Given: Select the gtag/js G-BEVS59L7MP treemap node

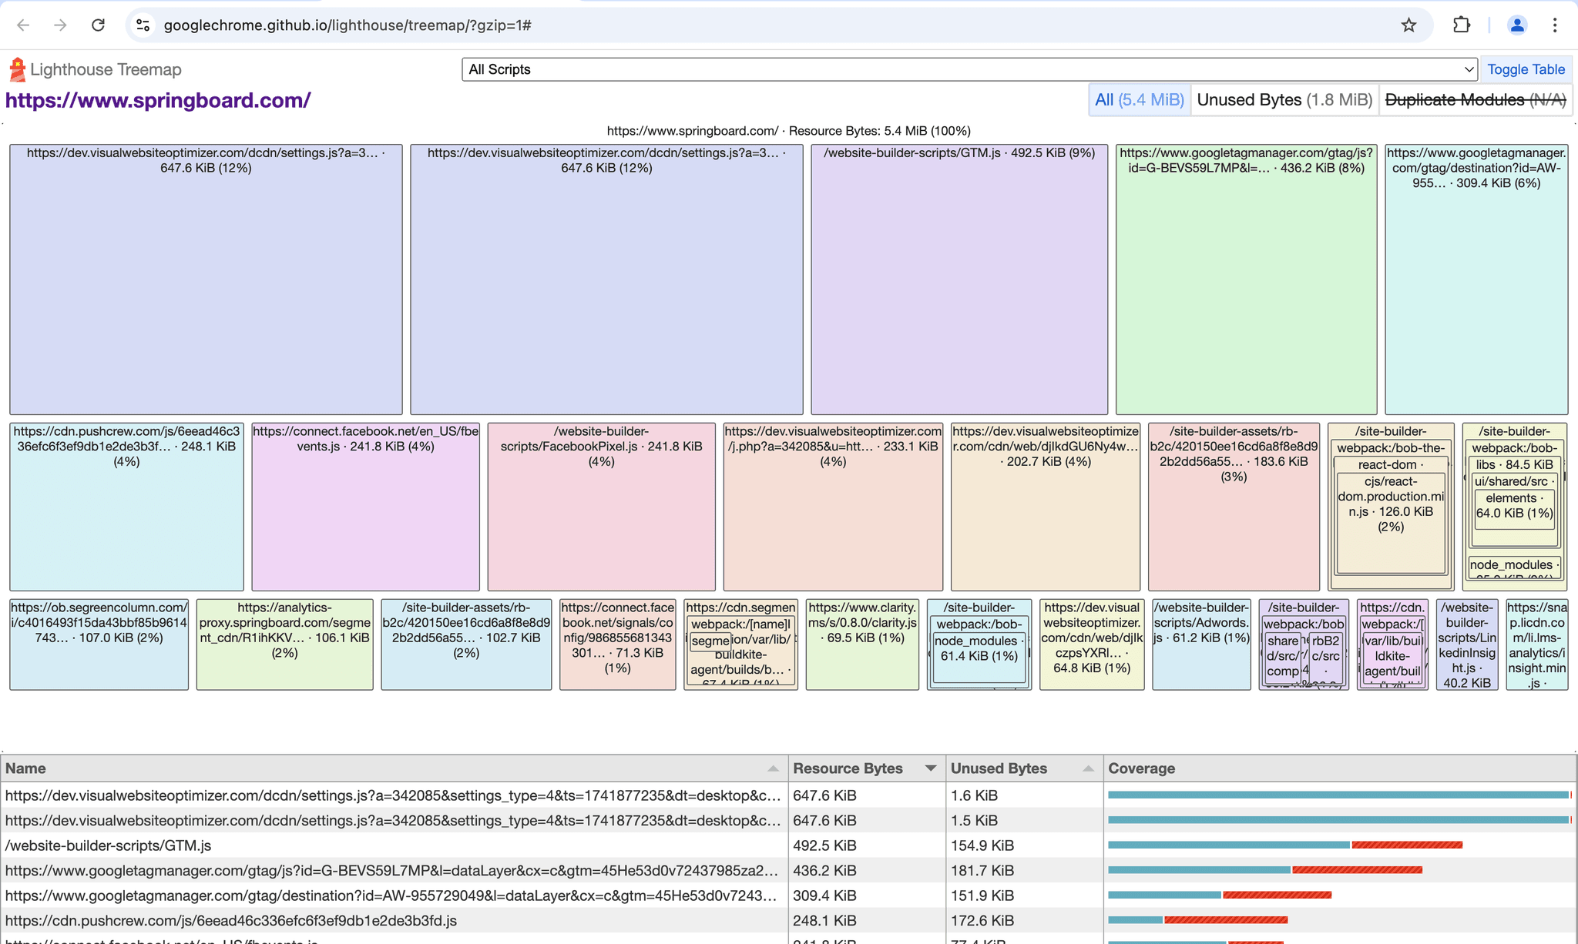Looking at the screenshot, I should 1246,280.
